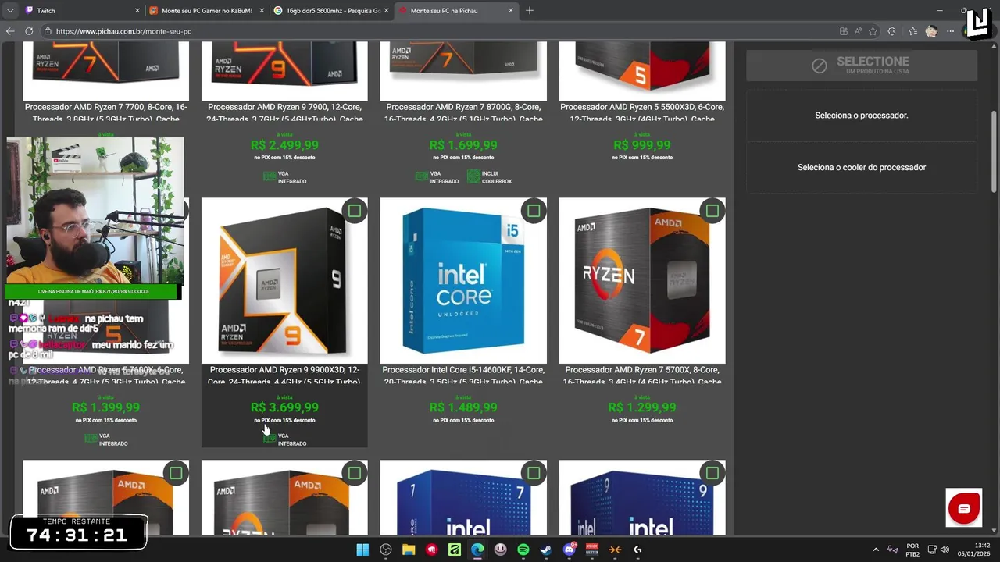Click the volume icon in system tray

point(946,550)
